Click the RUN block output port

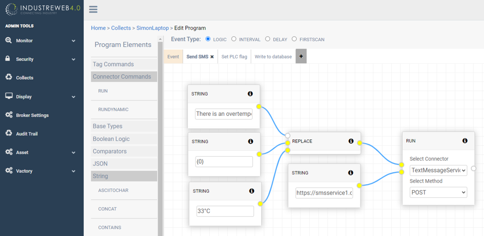[474, 168]
